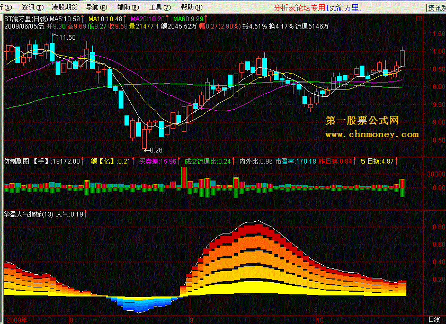Click the 幅0.27(2.90%) change value
Screen dimensions: 446x324
(220, 26)
